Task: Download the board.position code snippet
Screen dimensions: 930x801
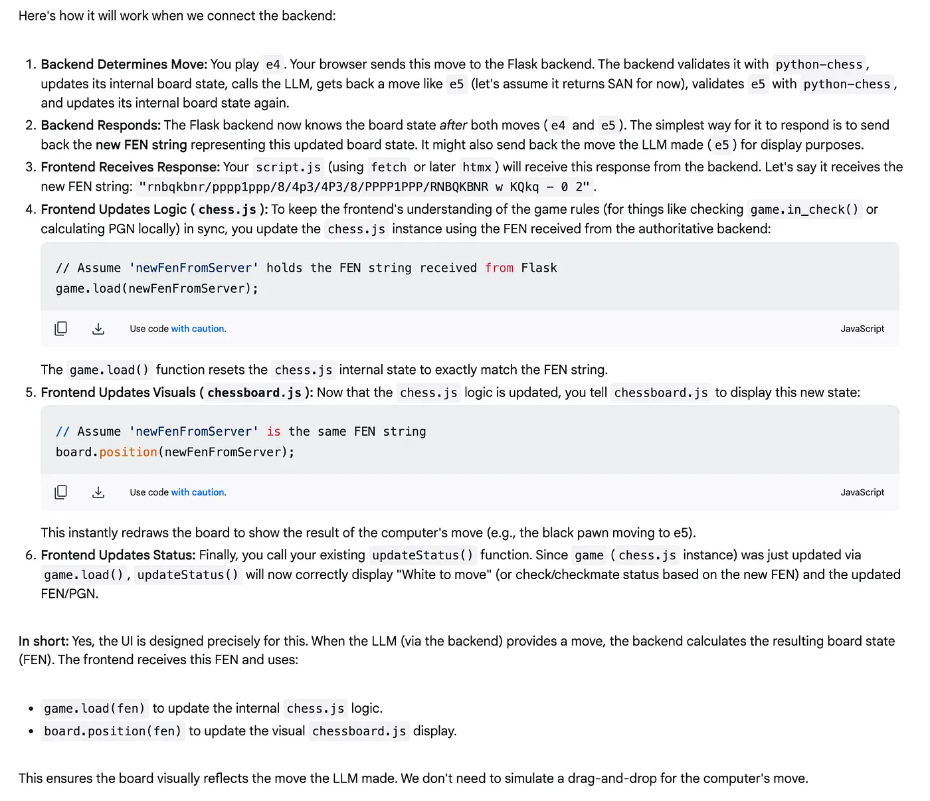Action: click(x=98, y=492)
